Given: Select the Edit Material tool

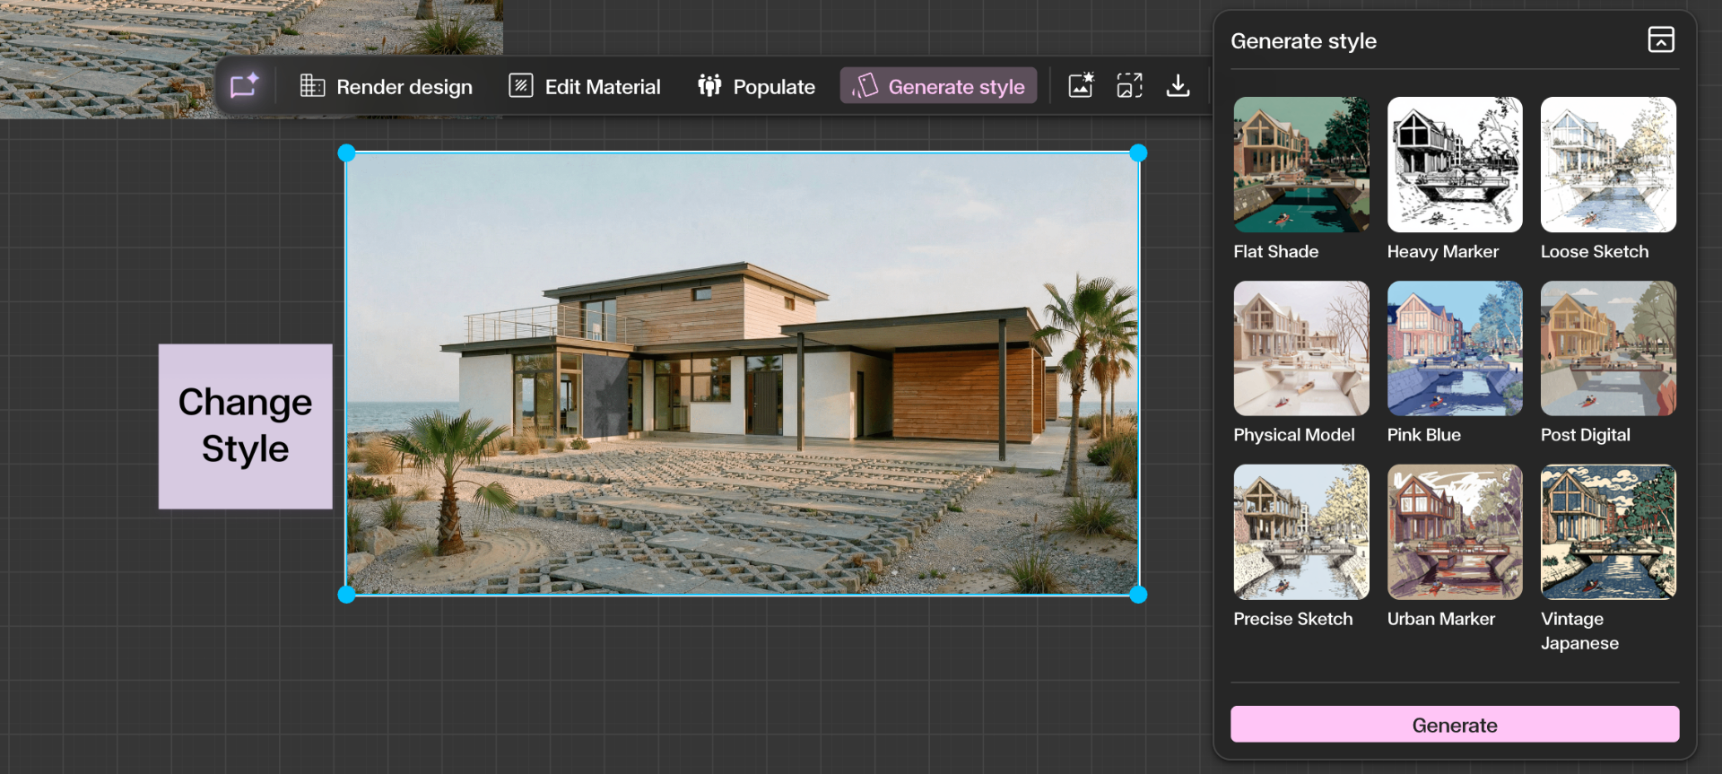Looking at the screenshot, I should [585, 86].
